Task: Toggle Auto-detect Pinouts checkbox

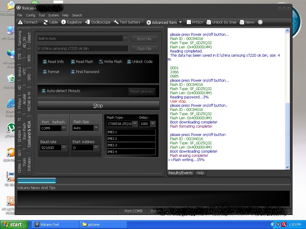Action: pos(44,91)
